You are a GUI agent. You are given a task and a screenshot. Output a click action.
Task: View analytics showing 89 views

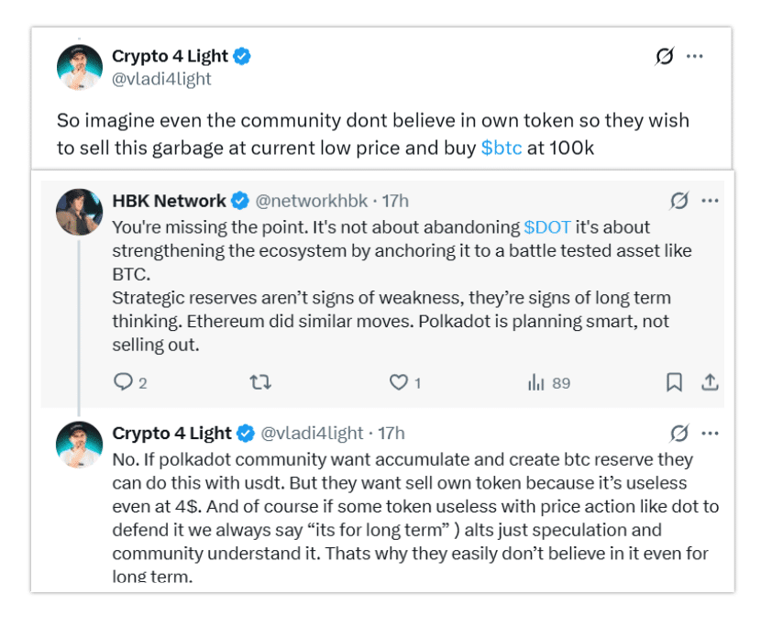tap(537, 382)
